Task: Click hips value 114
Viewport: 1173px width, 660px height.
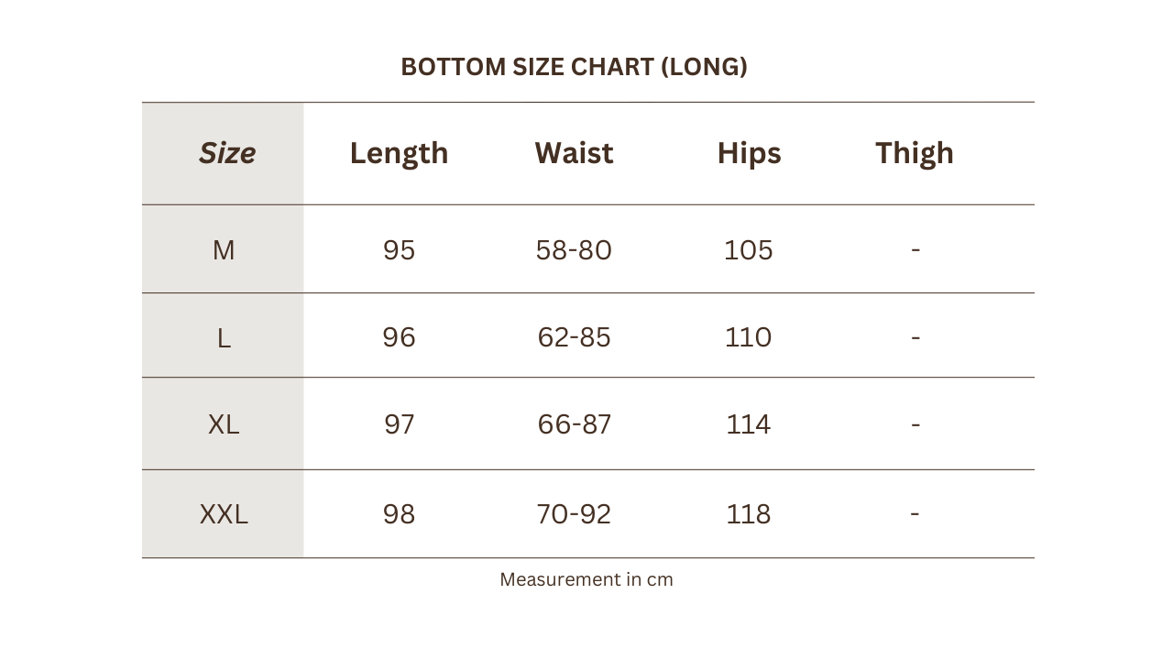Action: (x=749, y=424)
